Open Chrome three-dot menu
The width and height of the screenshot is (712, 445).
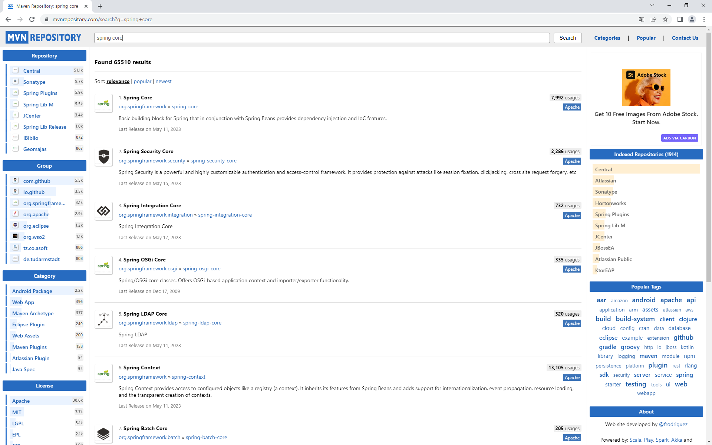[704, 19]
